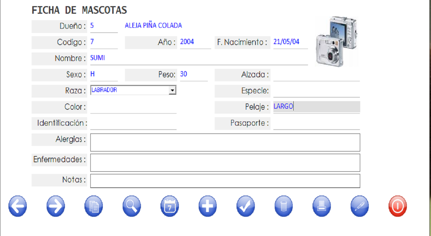Open search with the magnifier icon
The width and height of the screenshot is (431, 236).
click(x=132, y=206)
